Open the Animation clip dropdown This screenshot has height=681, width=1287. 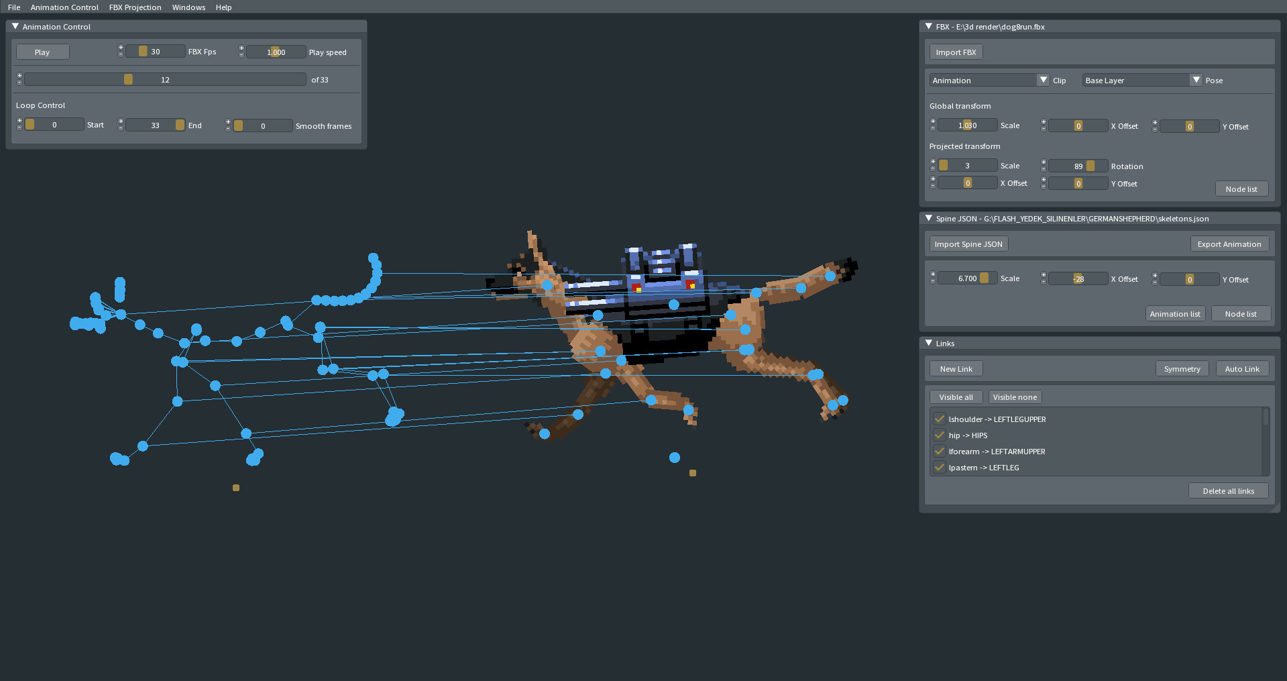pyautogui.click(x=1043, y=80)
